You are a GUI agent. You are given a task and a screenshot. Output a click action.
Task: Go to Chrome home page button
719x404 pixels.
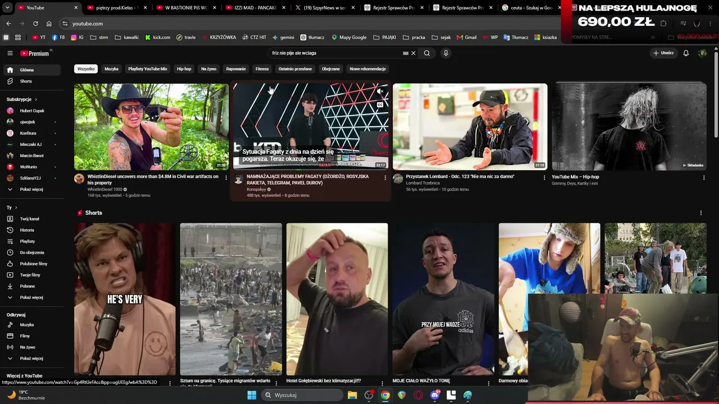(x=49, y=24)
